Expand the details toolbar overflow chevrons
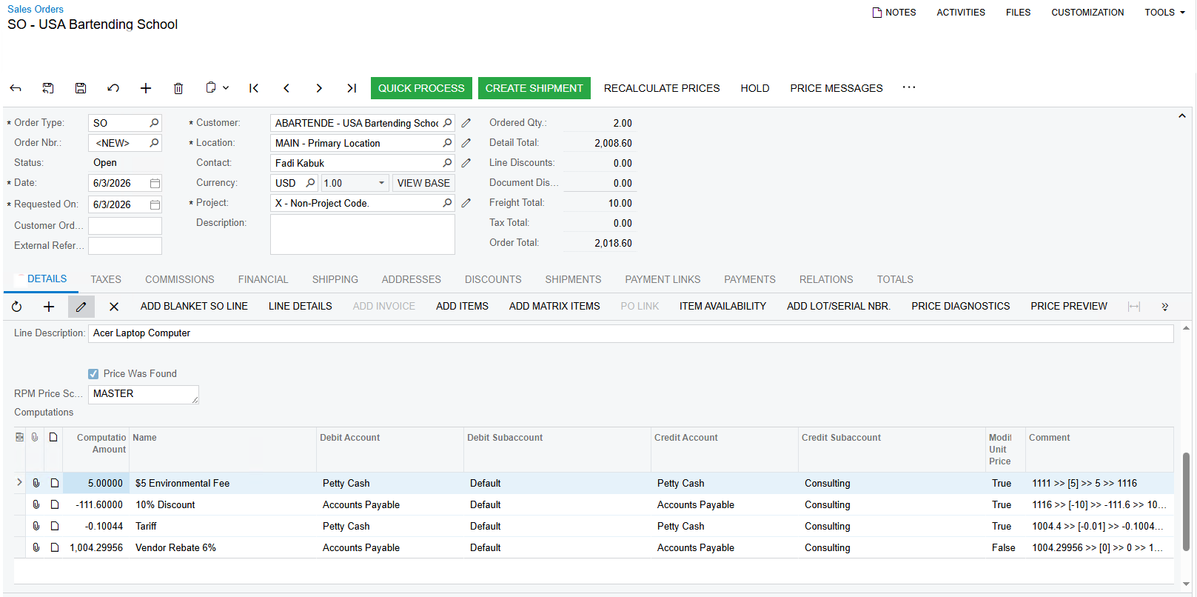 [1164, 307]
